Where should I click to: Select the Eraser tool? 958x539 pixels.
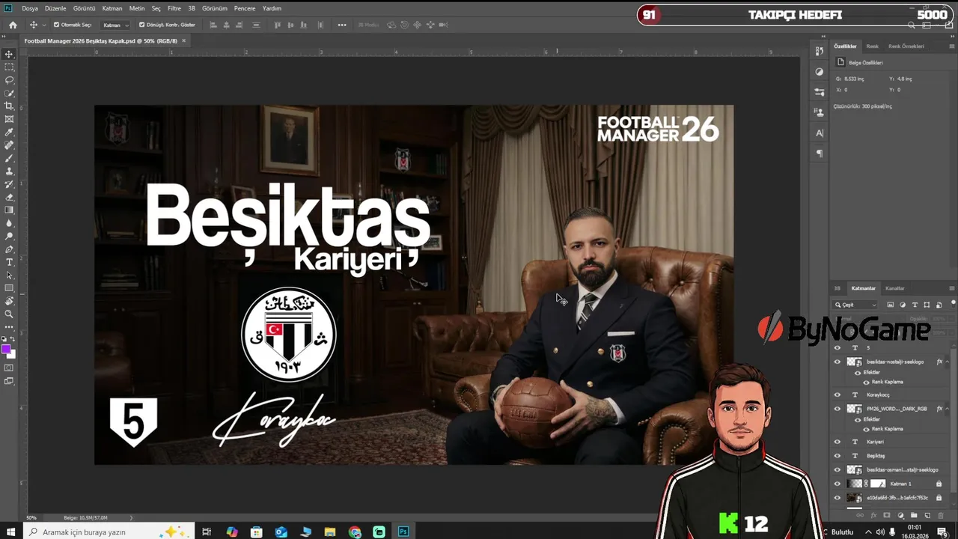pyautogui.click(x=9, y=197)
